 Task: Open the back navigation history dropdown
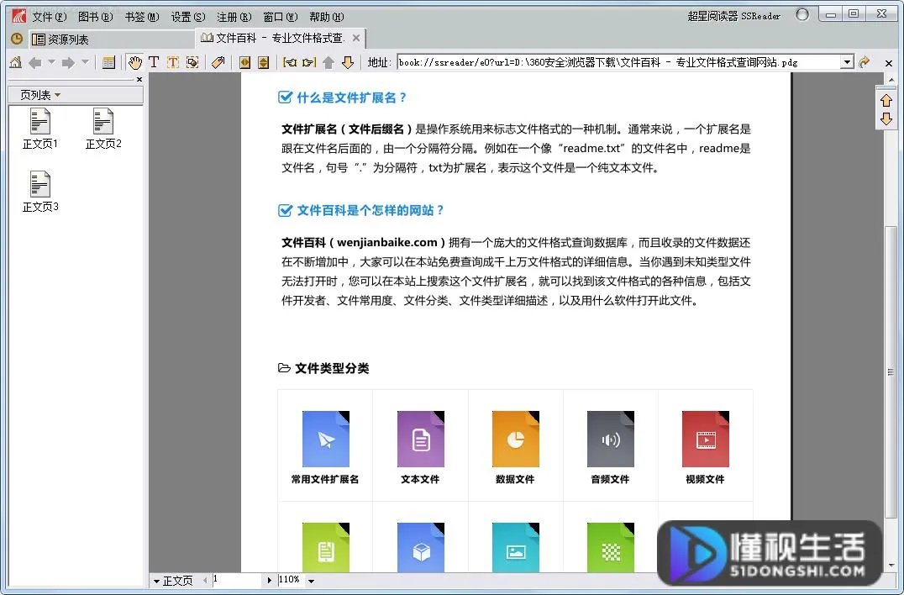(x=50, y=61)
